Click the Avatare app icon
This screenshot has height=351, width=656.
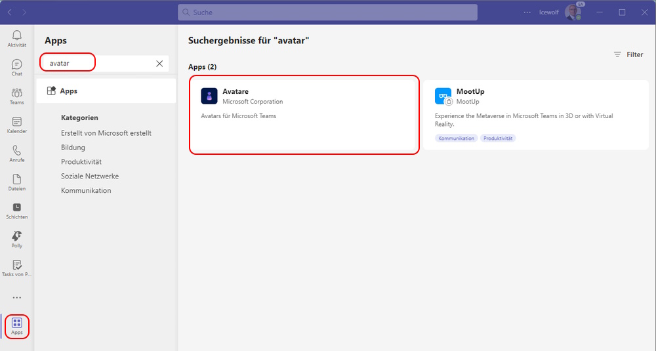click(209, 96)
